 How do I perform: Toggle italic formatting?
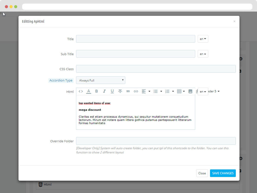click(x=104, y=91)
